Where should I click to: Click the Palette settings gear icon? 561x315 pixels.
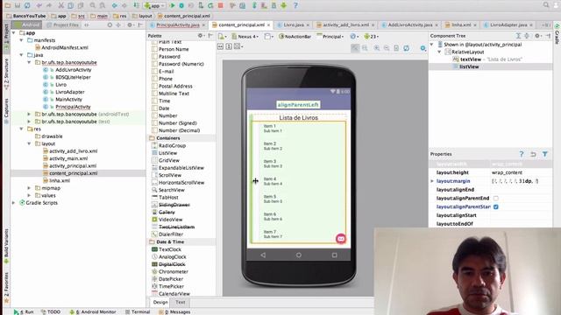point(201,36)
